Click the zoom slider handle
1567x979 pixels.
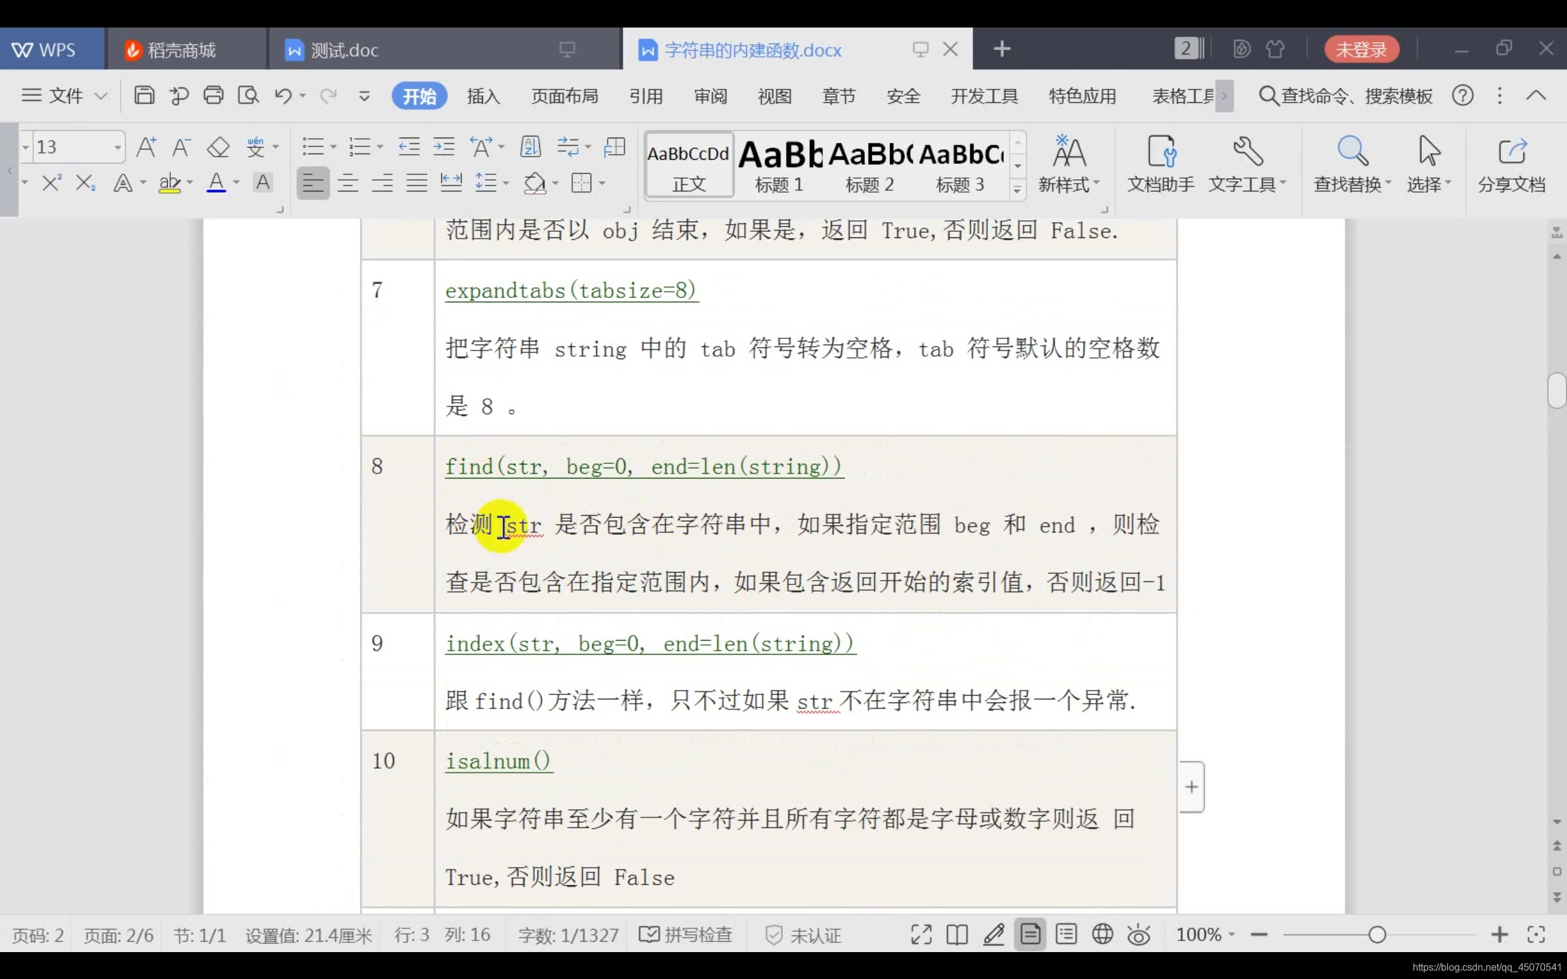[1377, 934]
